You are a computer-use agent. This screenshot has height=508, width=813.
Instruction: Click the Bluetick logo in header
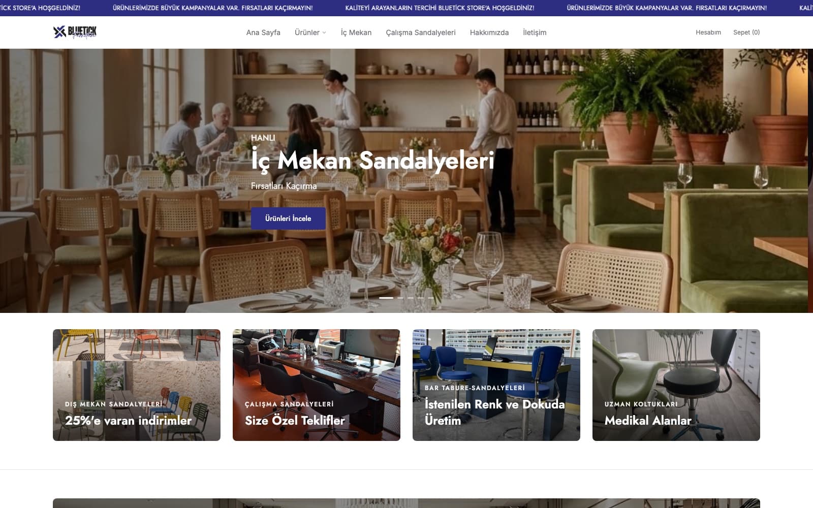75,32
